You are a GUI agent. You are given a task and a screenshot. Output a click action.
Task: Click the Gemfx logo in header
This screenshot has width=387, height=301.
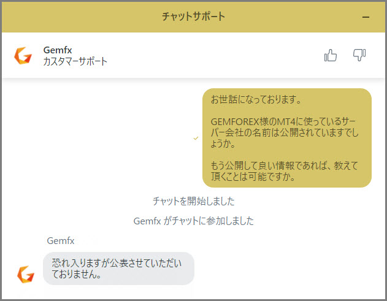23,56
